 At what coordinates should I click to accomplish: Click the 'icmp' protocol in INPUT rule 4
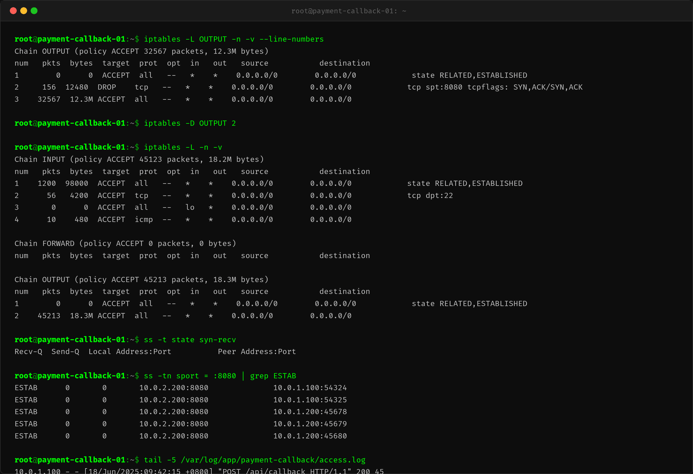coord(144,220)
